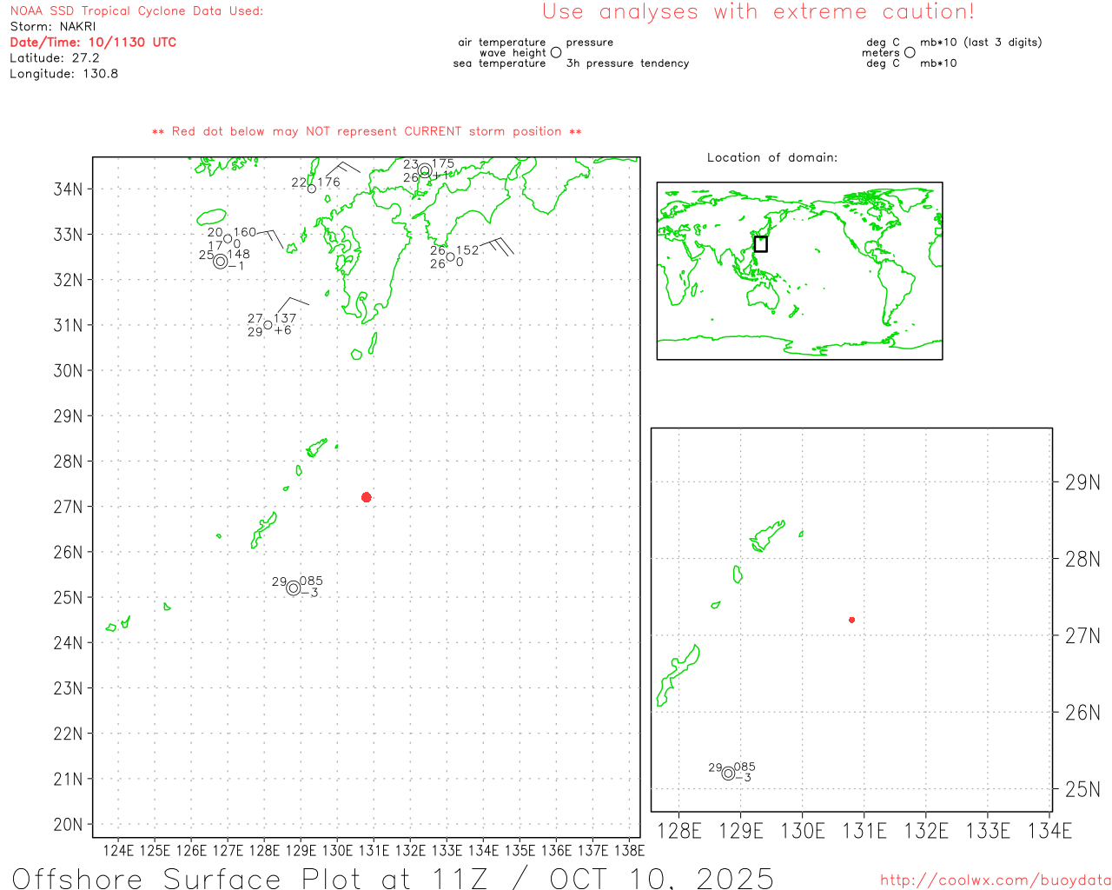Select the buoy marker 29 085 in inset map
Viewport: 1112px width, 890px height.
pos(728,774)
